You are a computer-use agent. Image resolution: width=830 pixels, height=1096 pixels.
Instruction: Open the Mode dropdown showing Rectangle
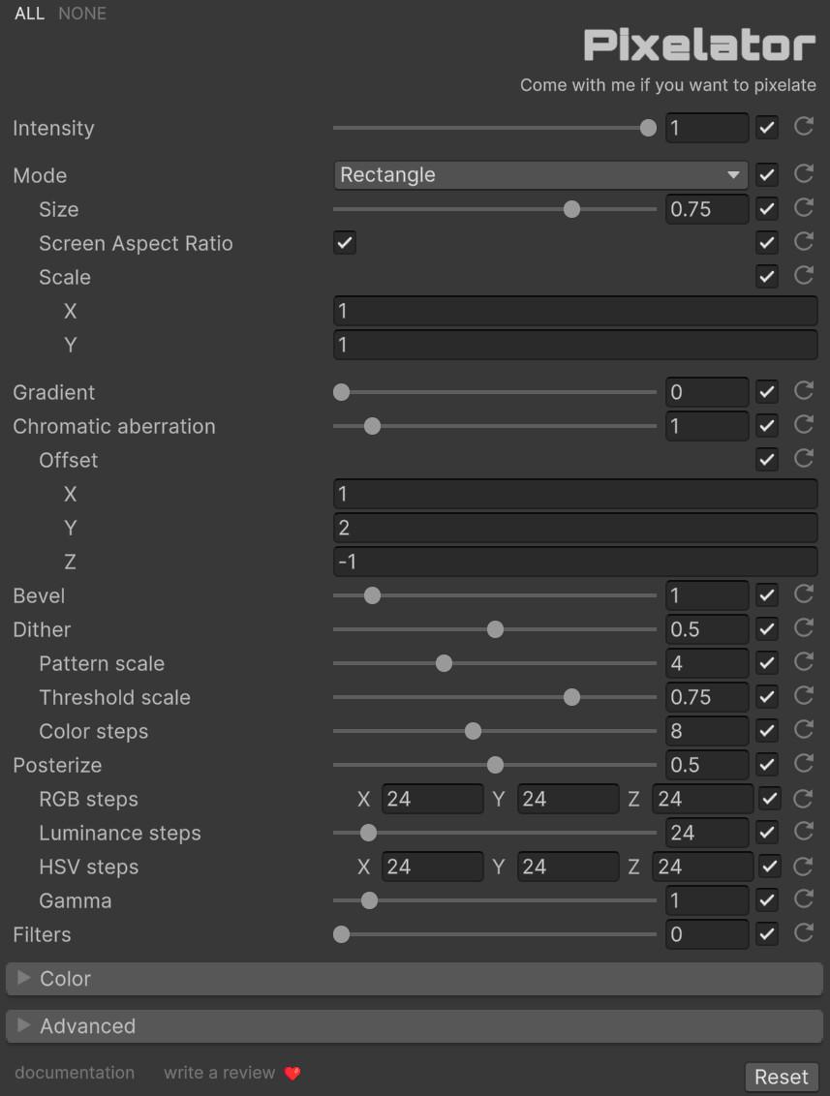point(540,175)
